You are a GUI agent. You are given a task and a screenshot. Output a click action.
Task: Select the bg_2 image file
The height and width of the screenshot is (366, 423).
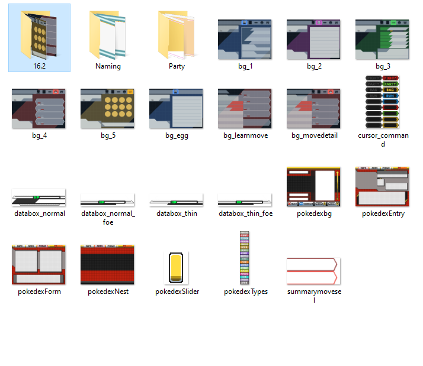click(x=314, y=39)
